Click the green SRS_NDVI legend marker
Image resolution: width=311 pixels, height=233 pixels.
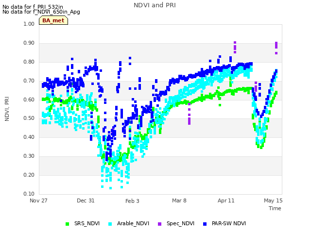(x=67, y=224)
